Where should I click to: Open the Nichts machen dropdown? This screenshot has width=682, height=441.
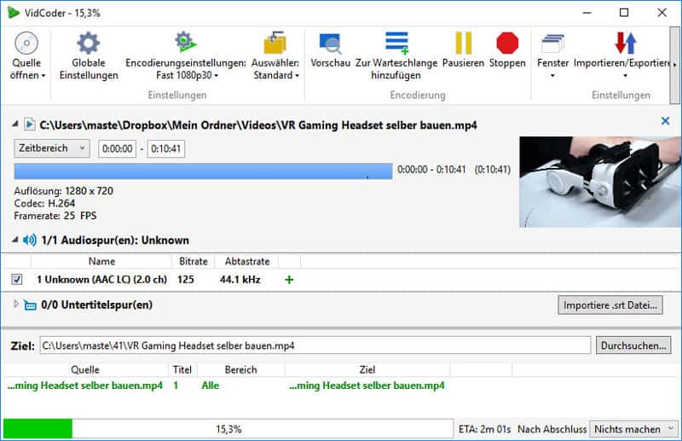coord(633,429)
